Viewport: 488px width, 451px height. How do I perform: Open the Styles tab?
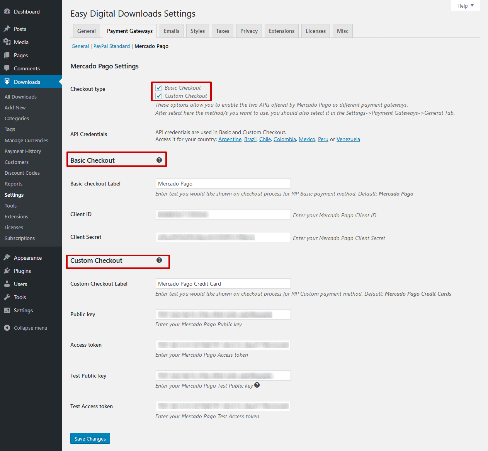(x=197, y=31)
